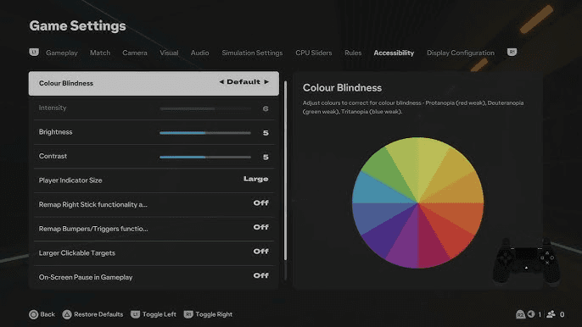Click the L1 bumper icon before Gameplay
This screenshot has width=582, height=327.
coord(34,53)
